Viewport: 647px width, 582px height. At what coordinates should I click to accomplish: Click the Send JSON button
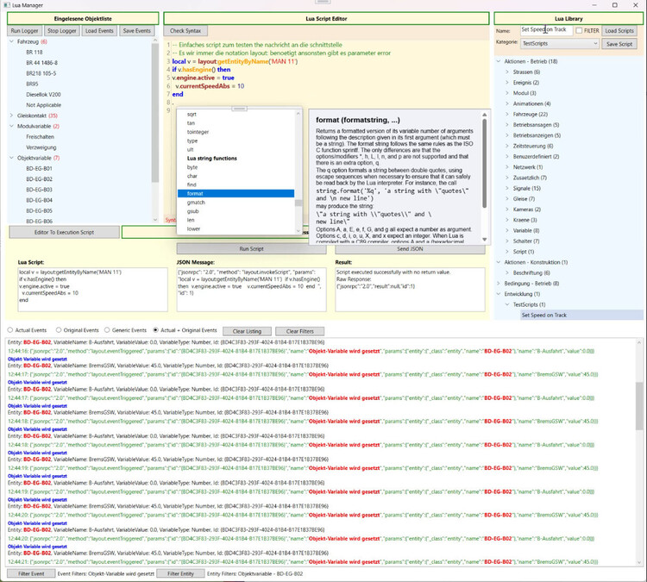click(x=410, y=248)
